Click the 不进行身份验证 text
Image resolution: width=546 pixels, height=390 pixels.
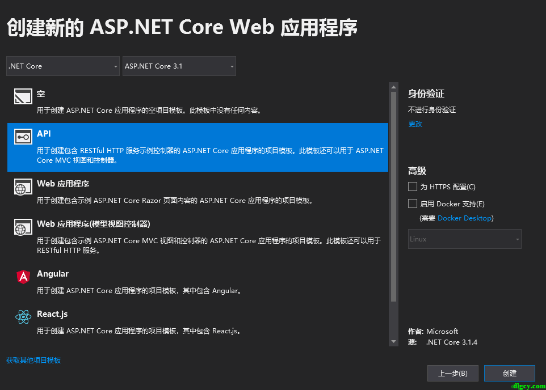click(x=432, y=110)
